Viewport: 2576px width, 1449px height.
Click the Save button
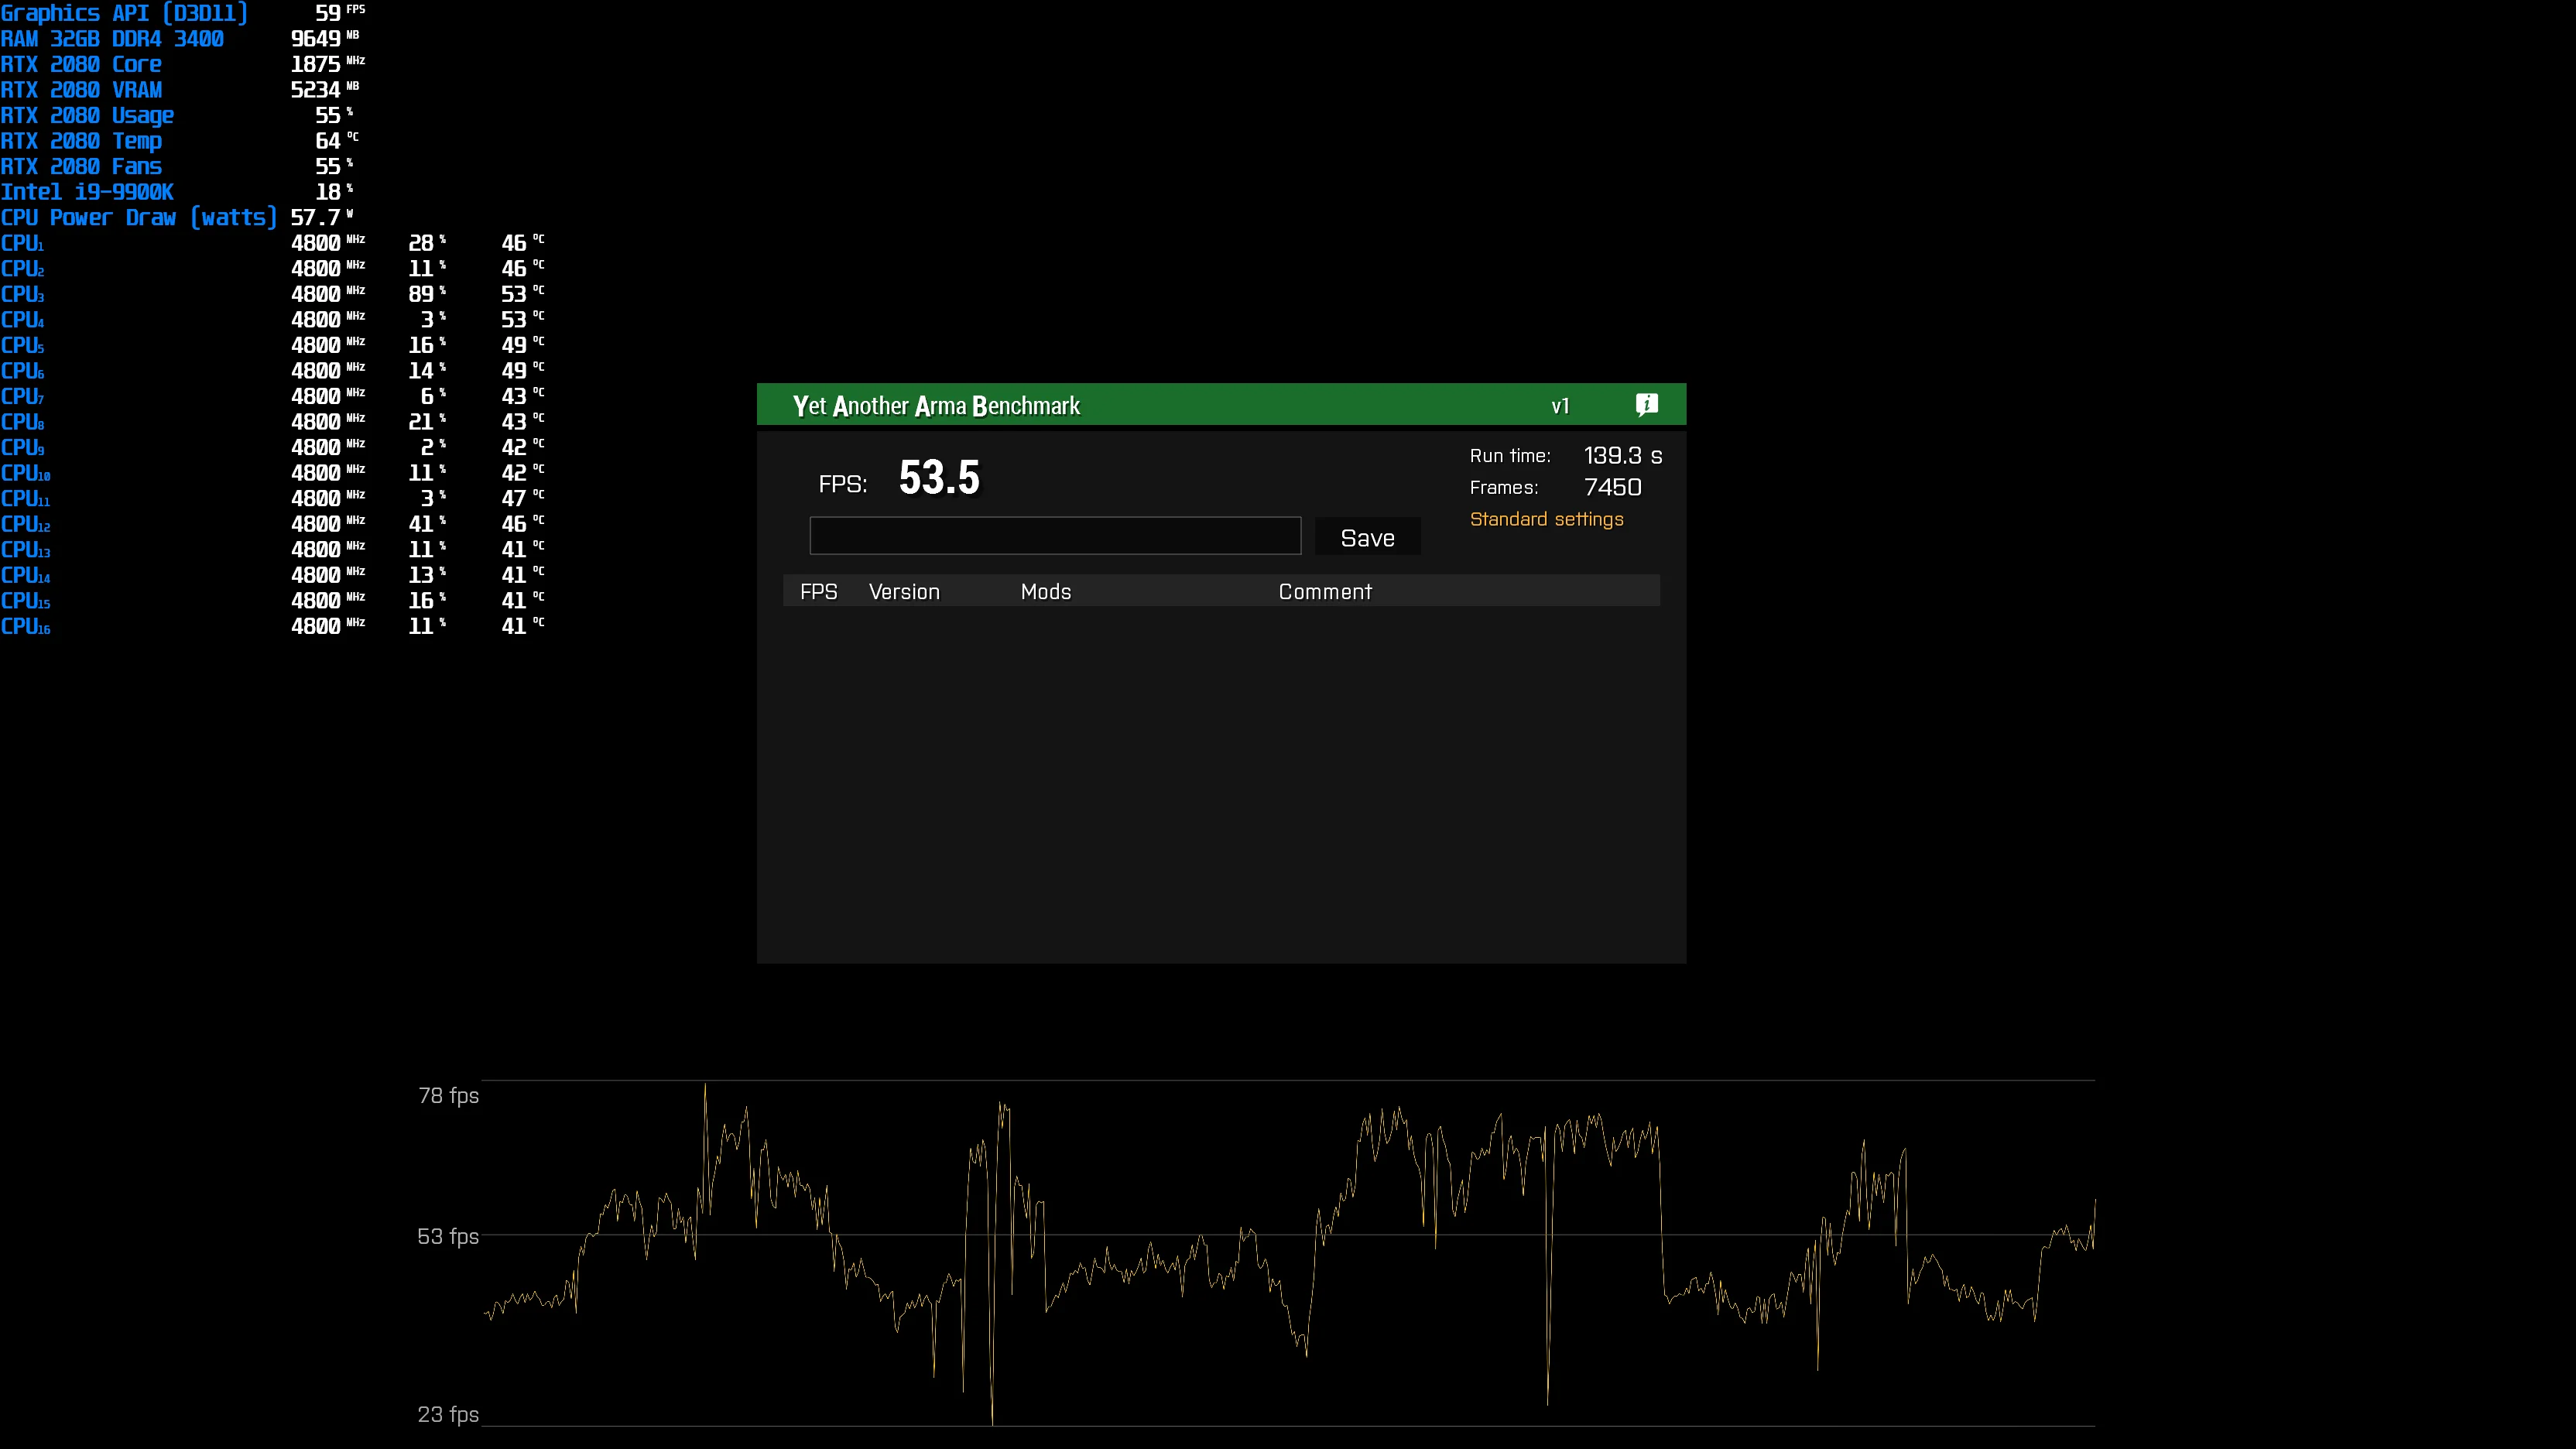point(1367,537)
